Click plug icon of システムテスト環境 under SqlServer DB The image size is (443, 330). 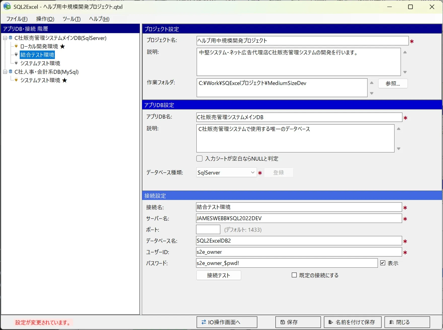[16, 63]
